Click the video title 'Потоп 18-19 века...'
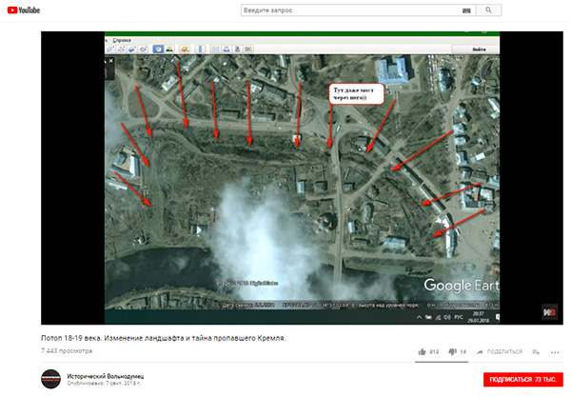The height and width of the screenshot is (396, 571). [x=163, y=338]
